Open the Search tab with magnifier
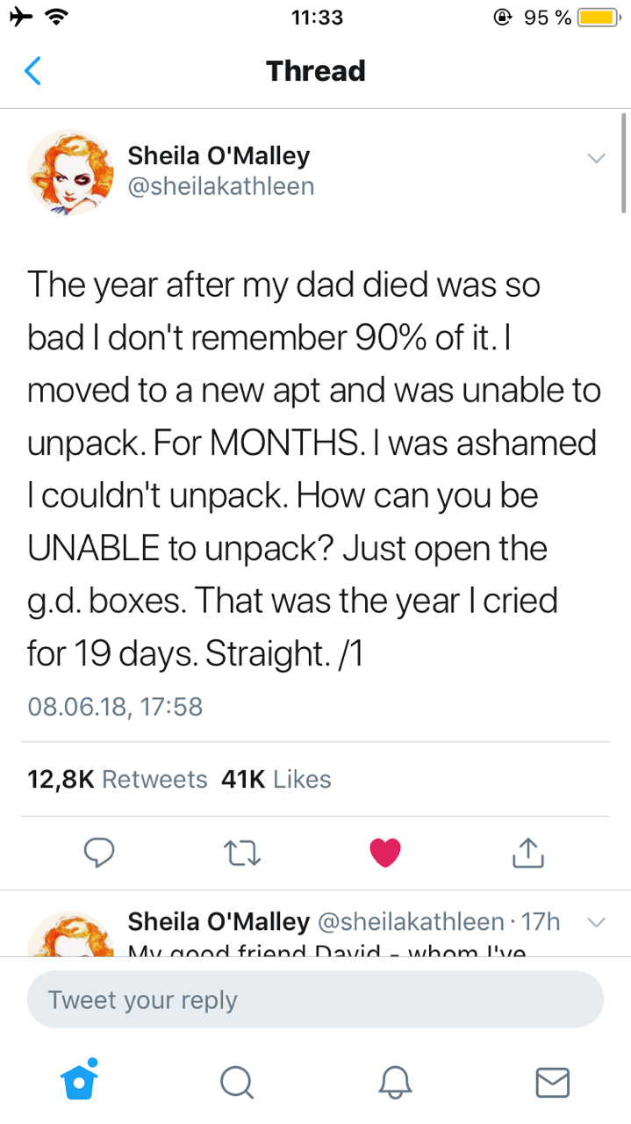This screenshot has height=1124, width=631. [236, 1082]
